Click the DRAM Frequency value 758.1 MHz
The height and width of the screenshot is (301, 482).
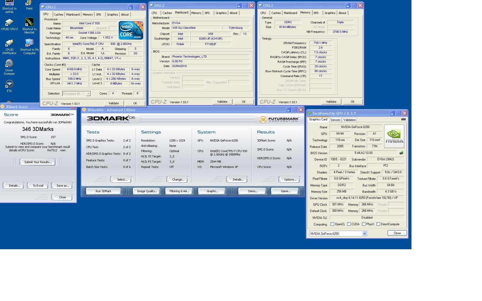click(321, 43)
